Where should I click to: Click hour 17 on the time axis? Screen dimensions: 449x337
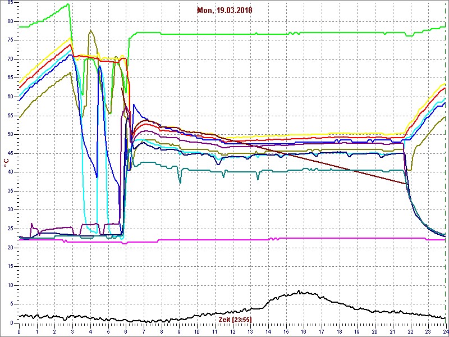pos(321,331)
